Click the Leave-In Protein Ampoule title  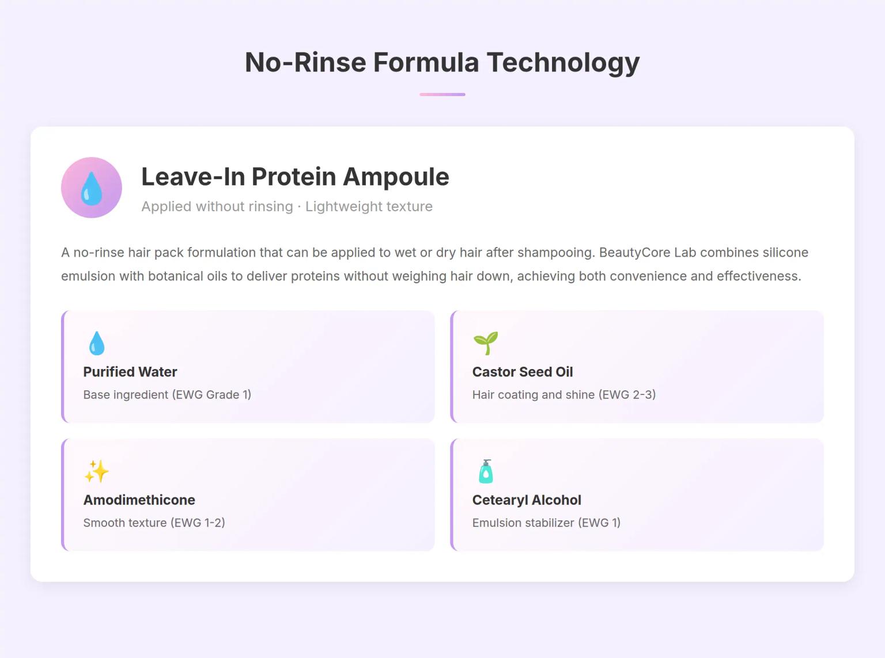click(295, 177)
